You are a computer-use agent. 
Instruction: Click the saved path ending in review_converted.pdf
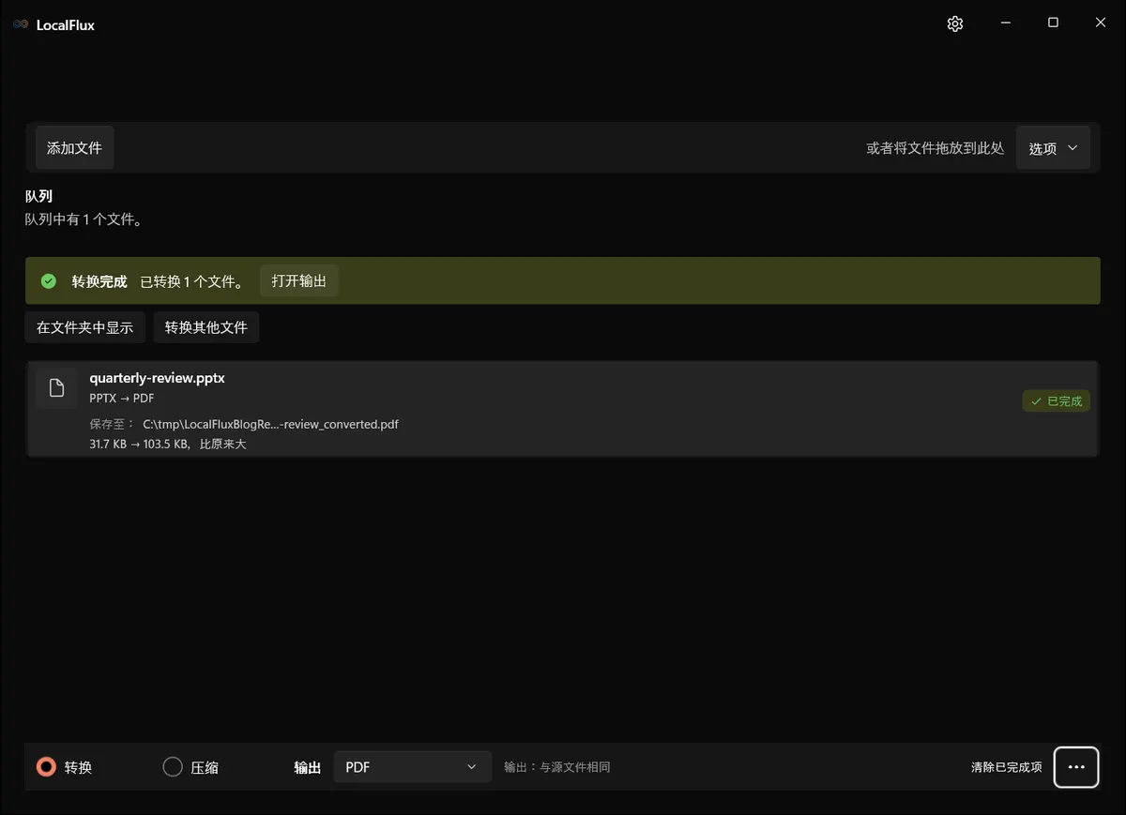(271, 424)
